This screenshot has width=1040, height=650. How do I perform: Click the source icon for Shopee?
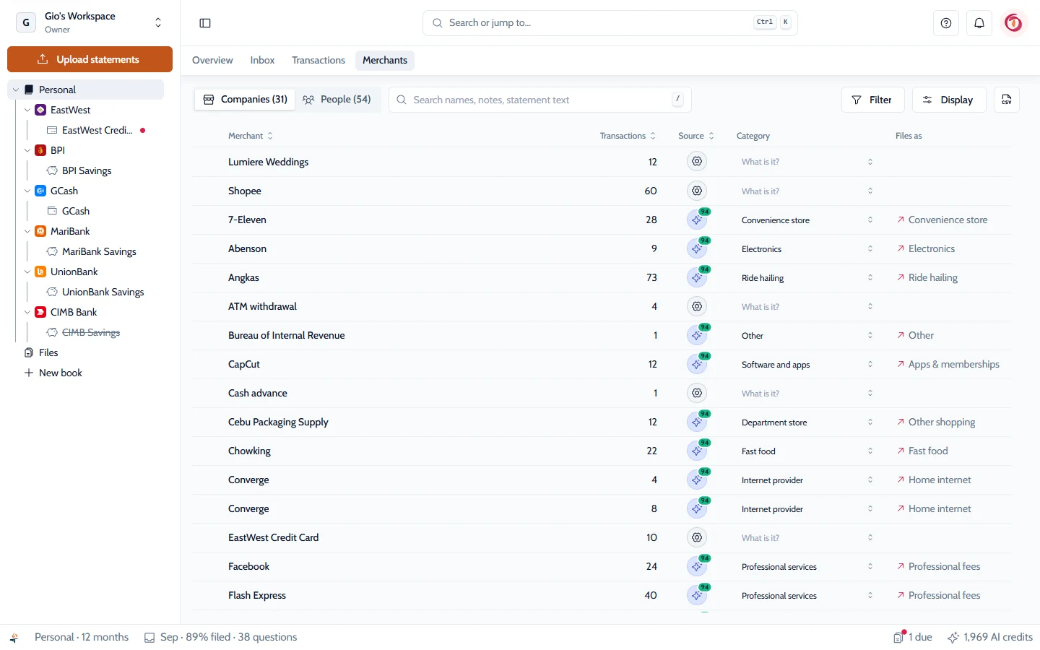click(697, 191)
